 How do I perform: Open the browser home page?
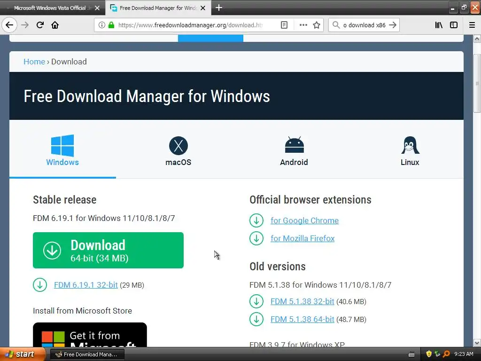[55, 25]
